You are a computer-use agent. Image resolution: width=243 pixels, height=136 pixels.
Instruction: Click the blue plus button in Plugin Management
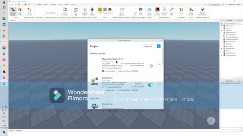click(x=159, y=46)
